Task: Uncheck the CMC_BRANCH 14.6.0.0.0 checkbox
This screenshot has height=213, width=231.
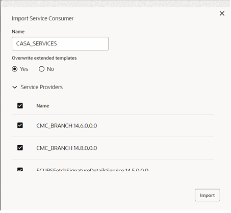Action: [x=20, y=125]
